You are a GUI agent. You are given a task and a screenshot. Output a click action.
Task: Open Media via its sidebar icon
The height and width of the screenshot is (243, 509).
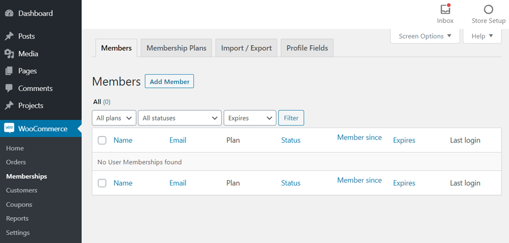click(x=9, y=53)
